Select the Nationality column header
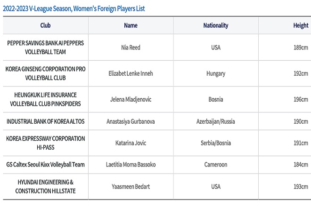 pos(216,25)
